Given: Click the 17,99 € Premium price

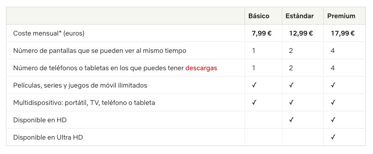Looking at the screenshot, I should coord(342,33).
